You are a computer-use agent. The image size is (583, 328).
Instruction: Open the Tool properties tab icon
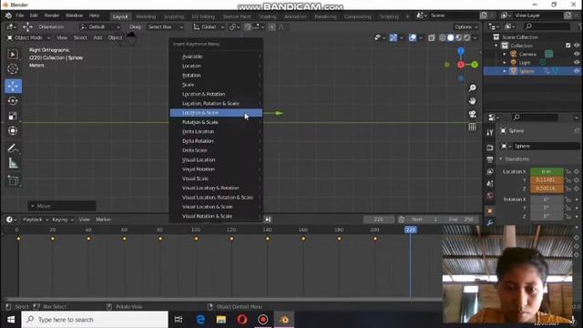(x=490, y=133)
